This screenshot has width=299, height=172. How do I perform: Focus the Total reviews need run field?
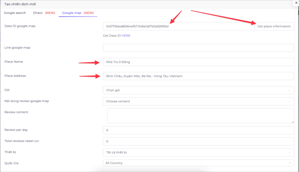click(x=199, y=141)
